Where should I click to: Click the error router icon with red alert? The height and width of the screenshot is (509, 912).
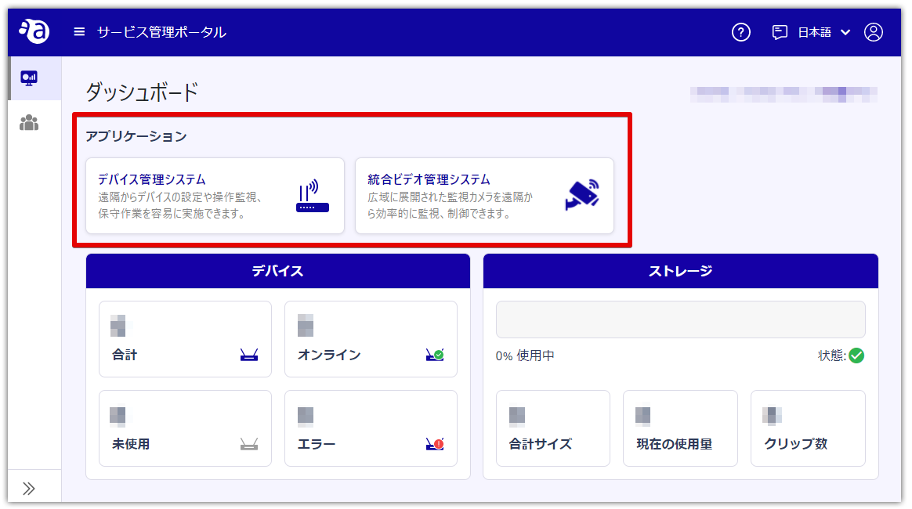pyautogui.click(x=435, y=444)
